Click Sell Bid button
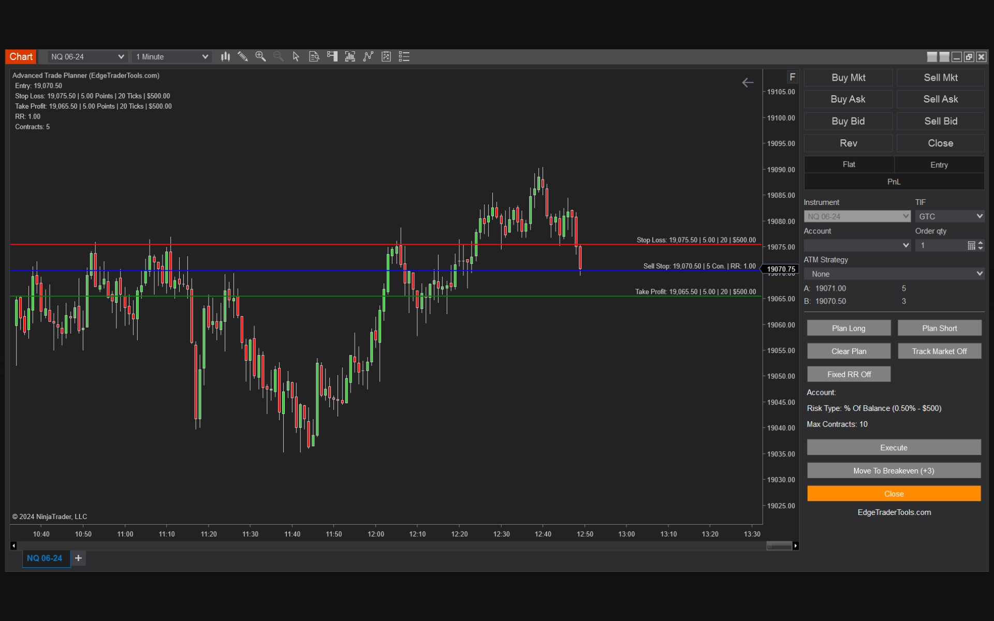The image size is (994, 621). (x=940, y=121)
